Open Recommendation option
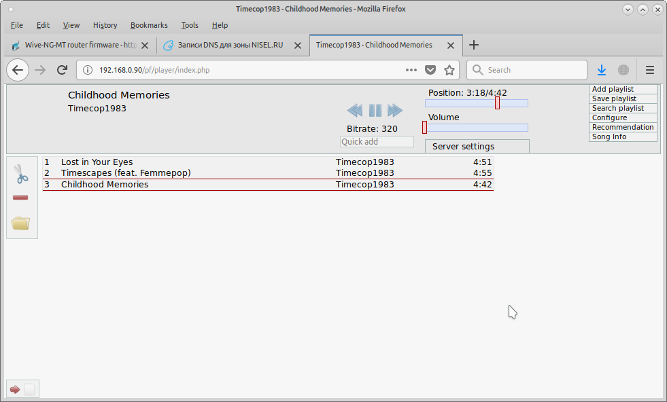The width and height of the screenshot is (667, 402). pos(623,127)
